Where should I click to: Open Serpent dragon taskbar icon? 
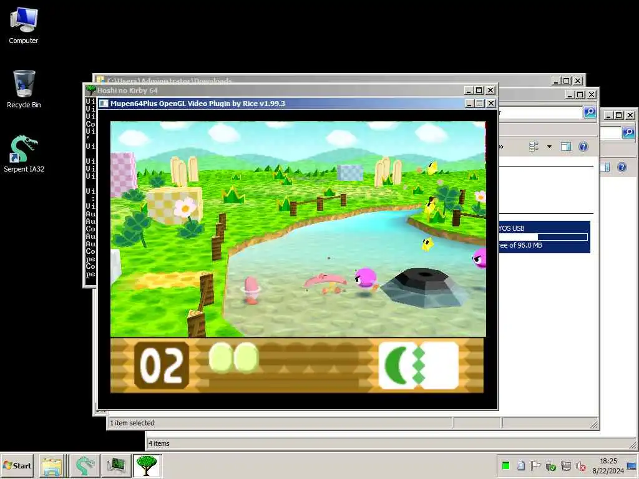pyautogui.click(x=85, y=466)
